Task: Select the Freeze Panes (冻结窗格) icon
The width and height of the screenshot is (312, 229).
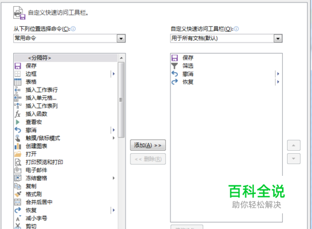Action: click(17, 178)
